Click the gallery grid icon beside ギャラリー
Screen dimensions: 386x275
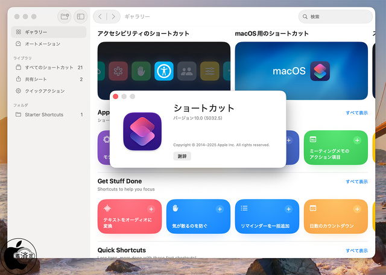coord(19,32)
